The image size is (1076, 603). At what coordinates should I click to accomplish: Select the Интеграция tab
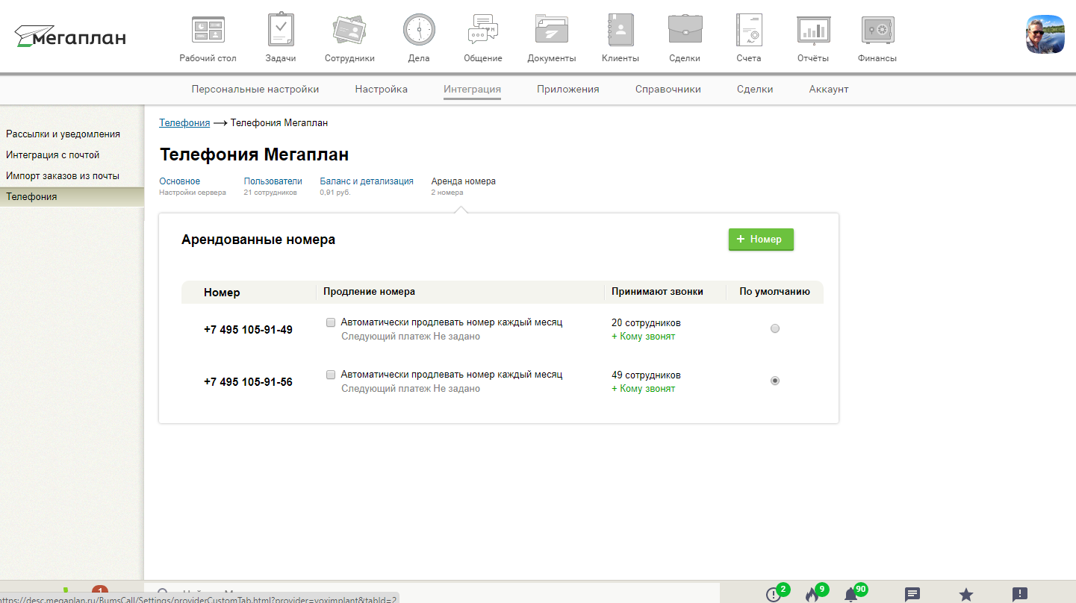(x=472, y=89)
